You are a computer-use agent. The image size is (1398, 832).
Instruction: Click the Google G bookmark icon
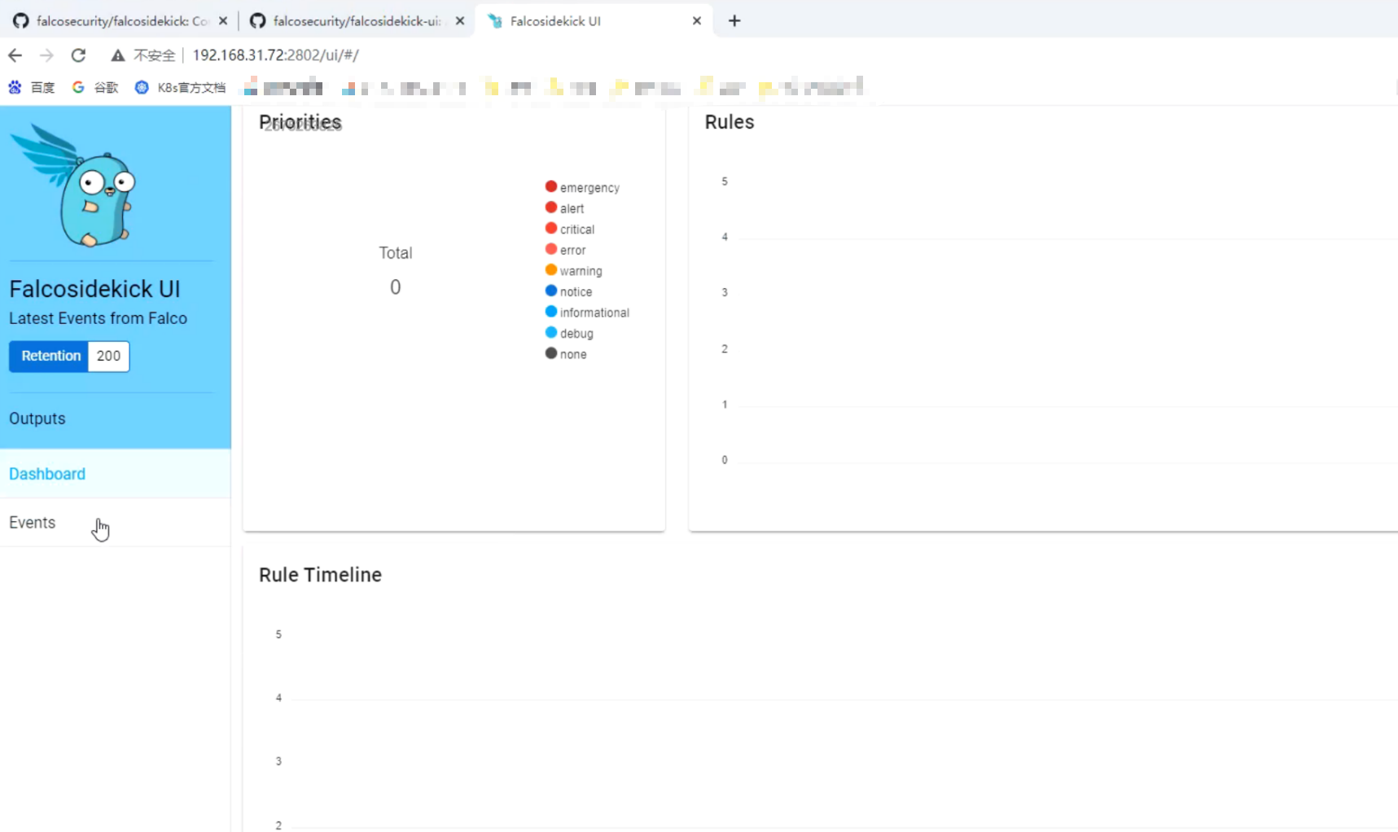78,87
